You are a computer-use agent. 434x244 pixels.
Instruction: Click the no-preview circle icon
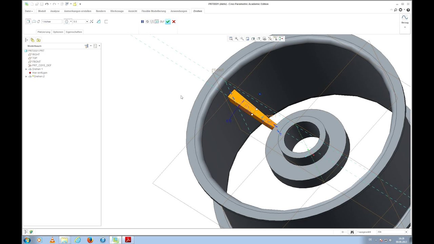tap(147, 22)
